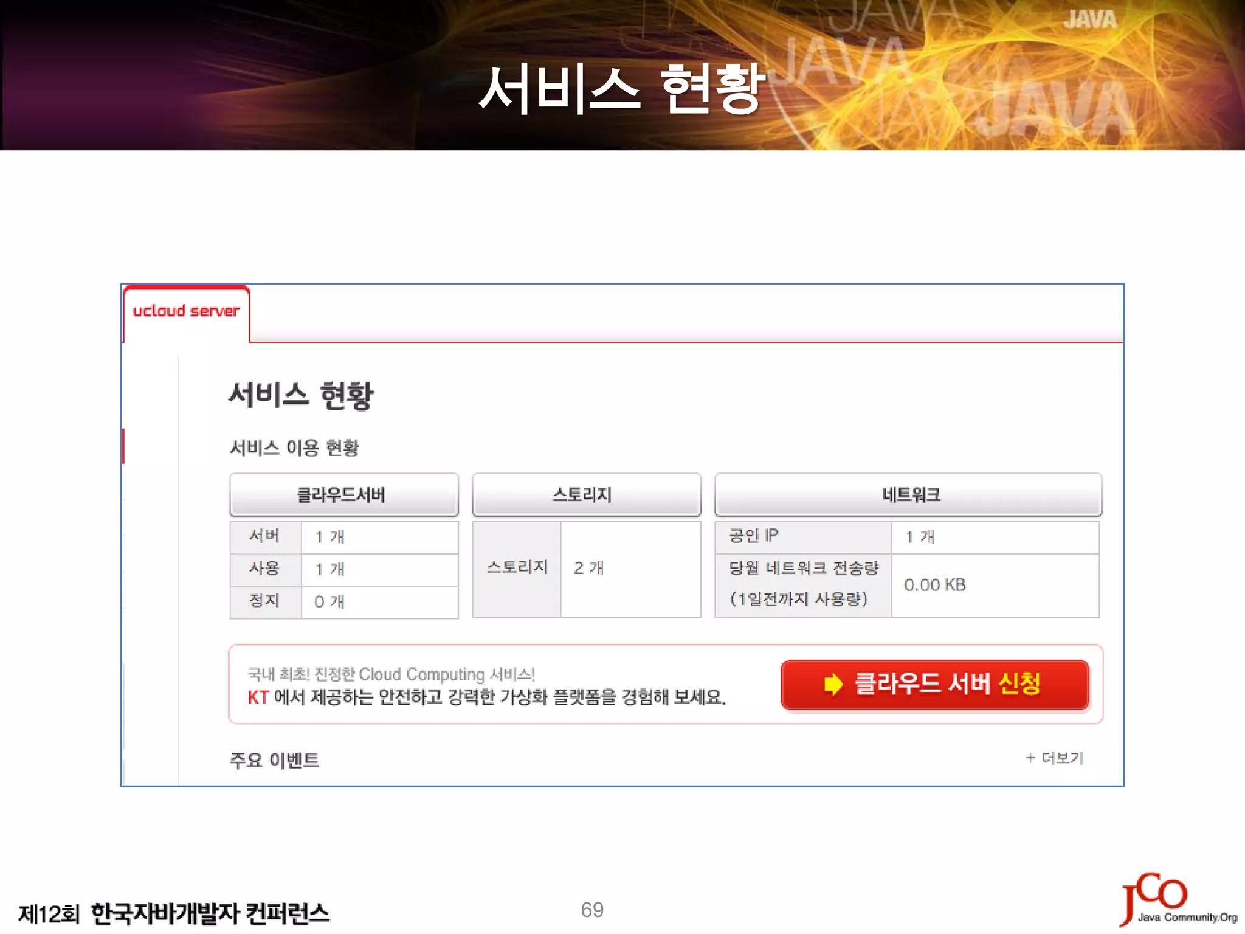The height and width of the screenshot is (934, 1245).
Task: Select the 네트워크 header button
Action: tap(908, 494)
